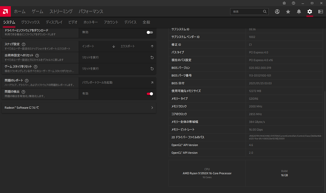Viewport: 326px width, 193px height.
Task: Click the 修正 ID value C1
Action: 250,45
